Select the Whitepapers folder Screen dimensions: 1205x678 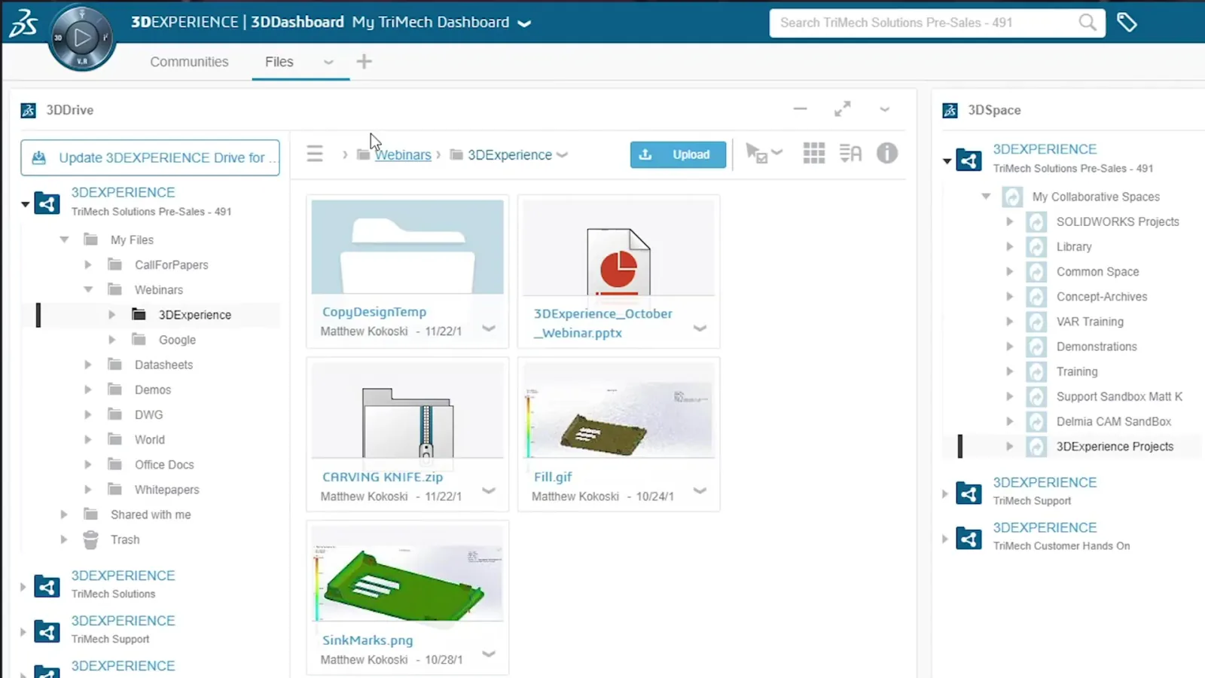(166, 490)
